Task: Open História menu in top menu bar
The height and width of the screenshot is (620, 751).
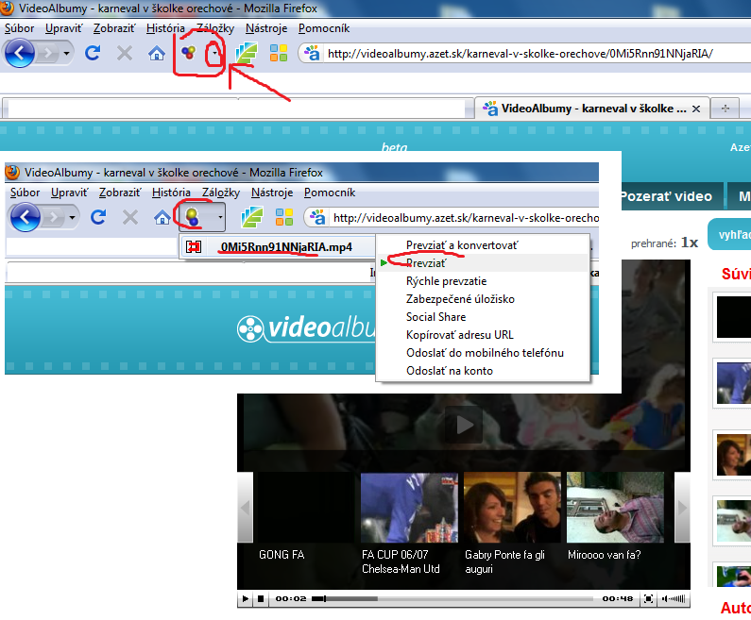Action: click(x=165, y=28)
